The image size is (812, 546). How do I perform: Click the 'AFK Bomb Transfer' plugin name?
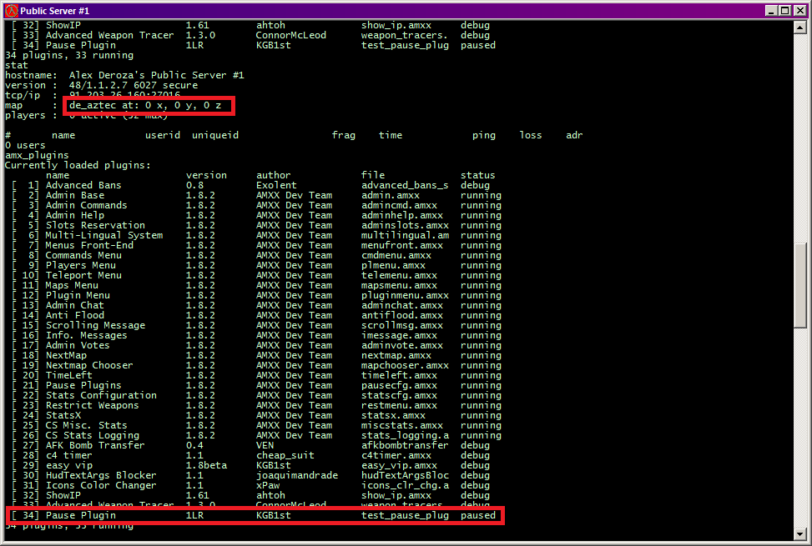[x=95, y=445]
